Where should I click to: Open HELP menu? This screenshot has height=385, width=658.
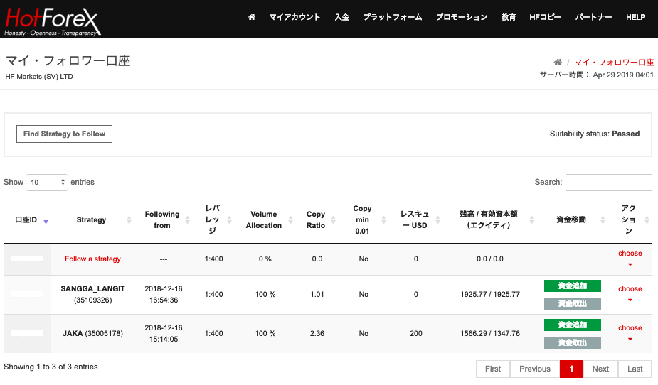click(x=635, y=17)
